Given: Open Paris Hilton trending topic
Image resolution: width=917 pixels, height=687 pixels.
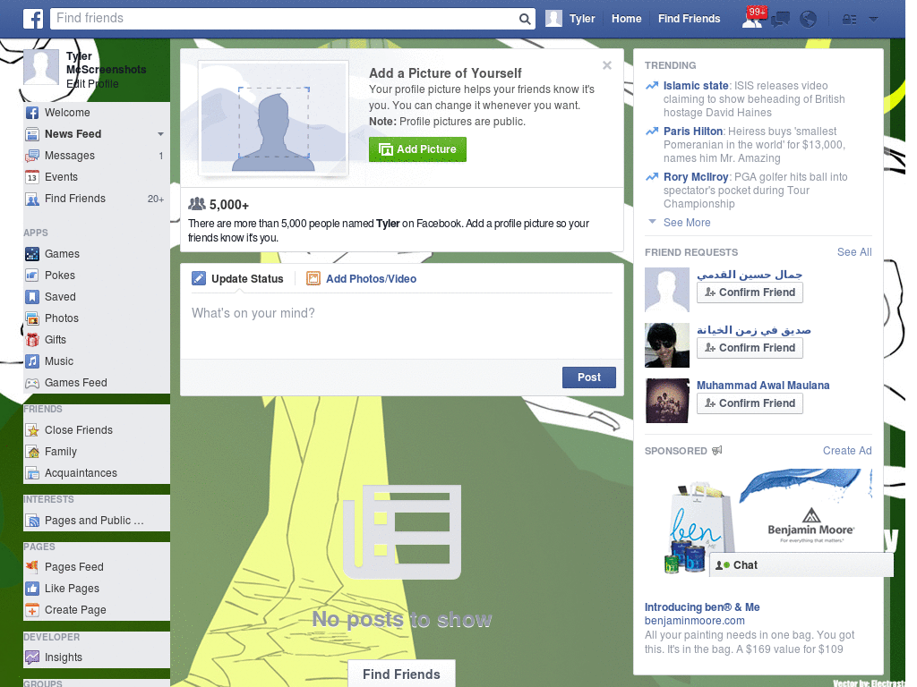Looking at the screenshot, I should point(692,131).
